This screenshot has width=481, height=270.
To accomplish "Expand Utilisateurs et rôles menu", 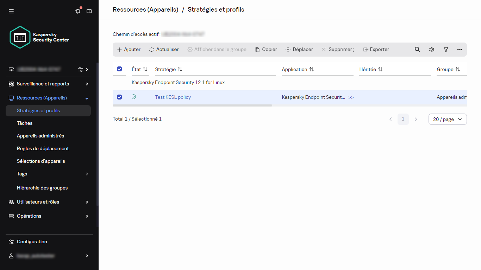I will [x=87, y=202].
